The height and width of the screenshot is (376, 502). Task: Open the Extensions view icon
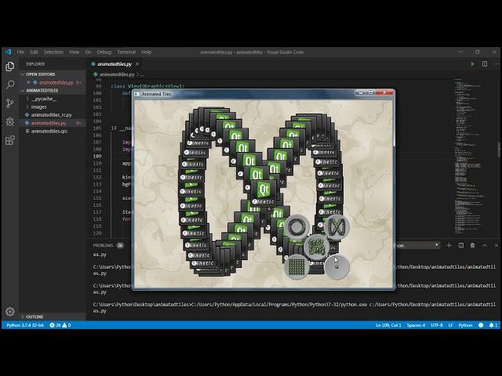pyautogui.click(x=10, y=140)
